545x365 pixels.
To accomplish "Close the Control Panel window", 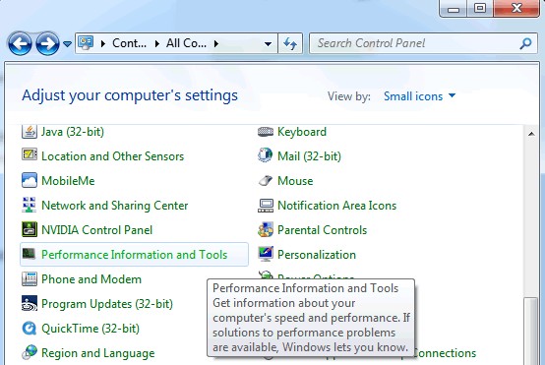I will click(x=516, y=8).
